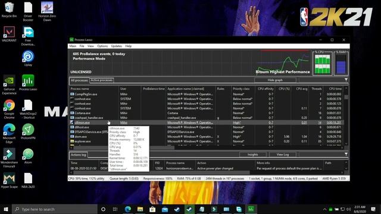This screenshot has width=381, height=214.
Task: Open Microsoft Store from the taskbar
Action: pos(152,209)
